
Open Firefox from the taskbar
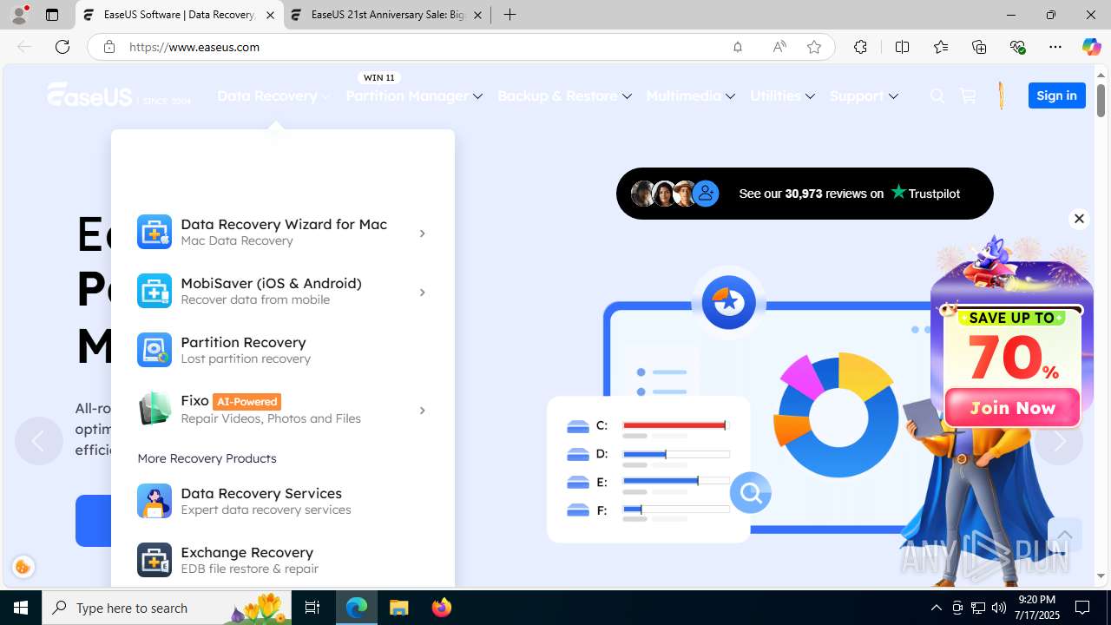click(x=442, y=608)
